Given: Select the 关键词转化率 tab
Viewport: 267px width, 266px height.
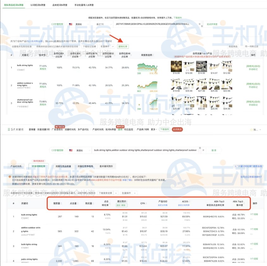Looking at the screenshot, I should [39, 166].
